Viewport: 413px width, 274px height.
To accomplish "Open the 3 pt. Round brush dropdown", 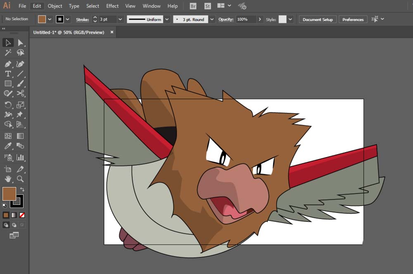I will point(212,19).
